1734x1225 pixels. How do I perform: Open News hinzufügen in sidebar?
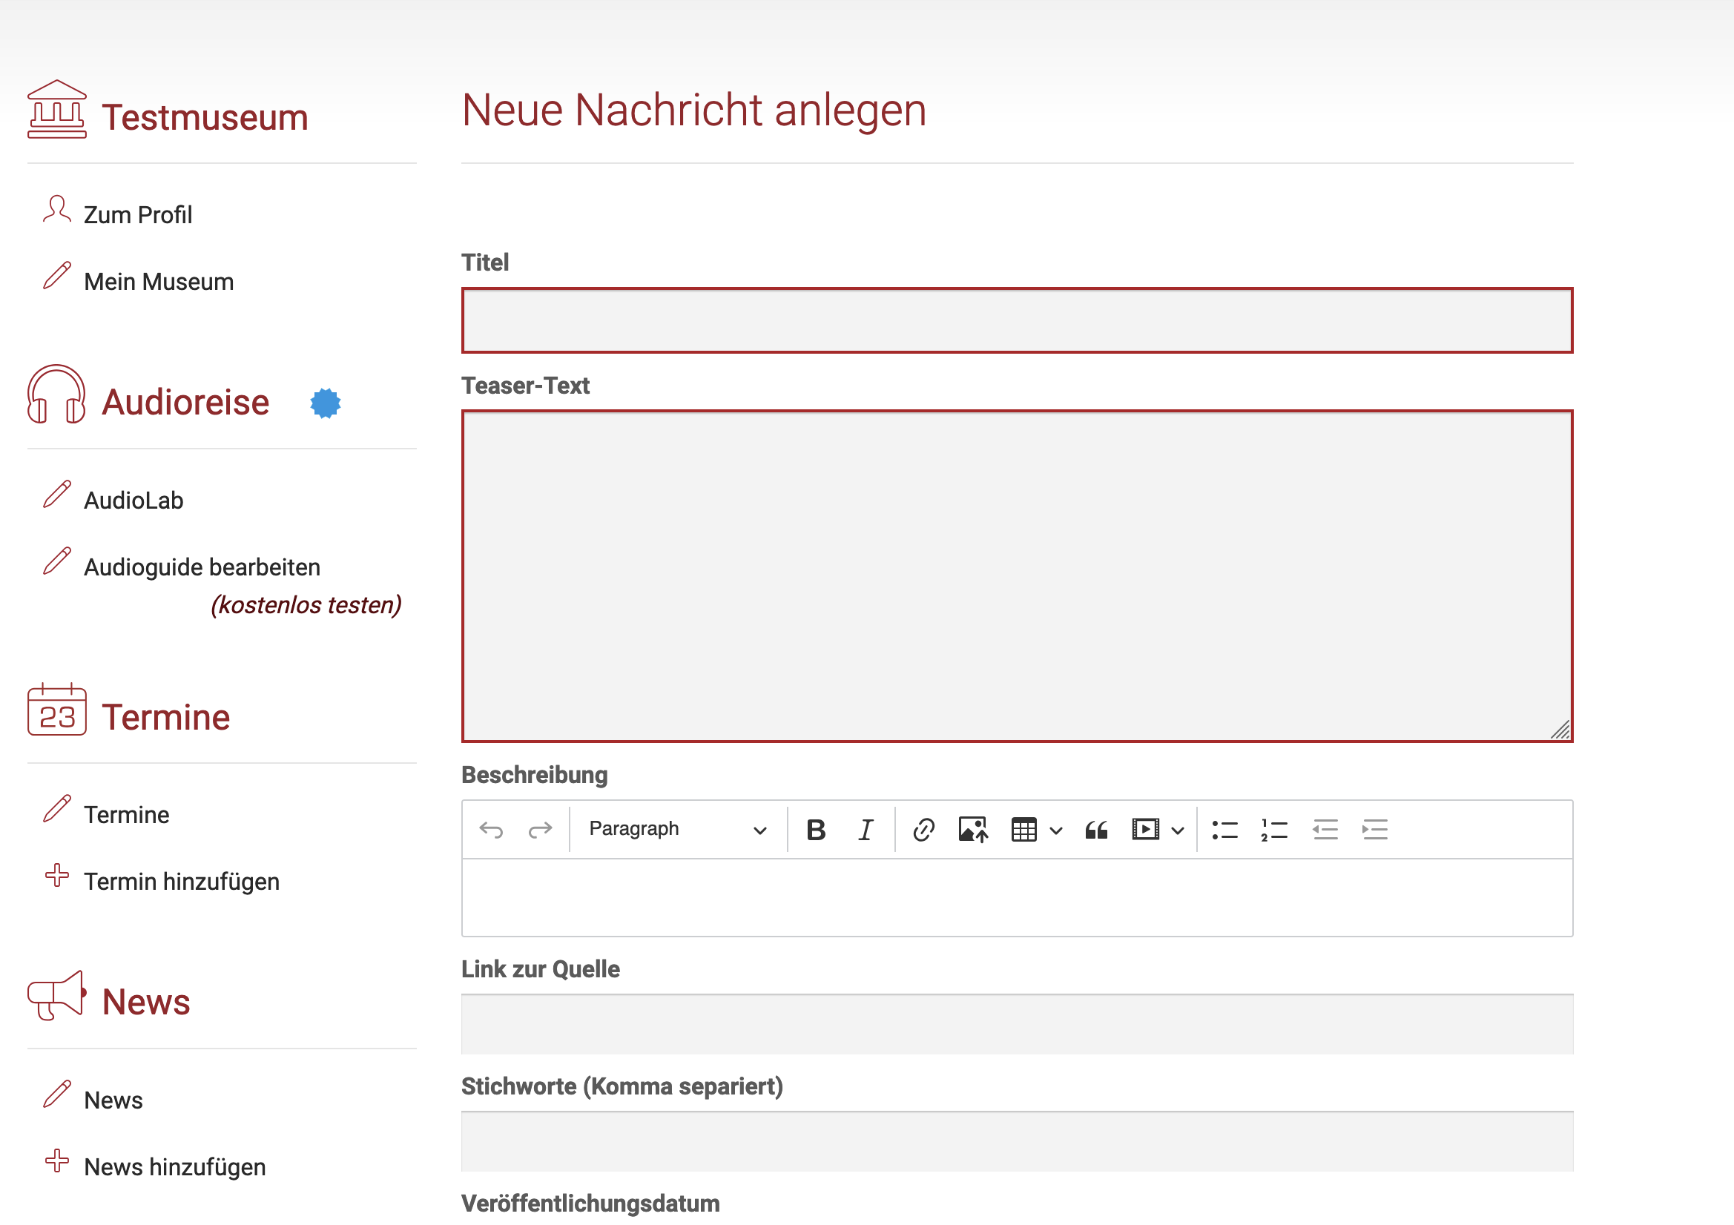174,1167
